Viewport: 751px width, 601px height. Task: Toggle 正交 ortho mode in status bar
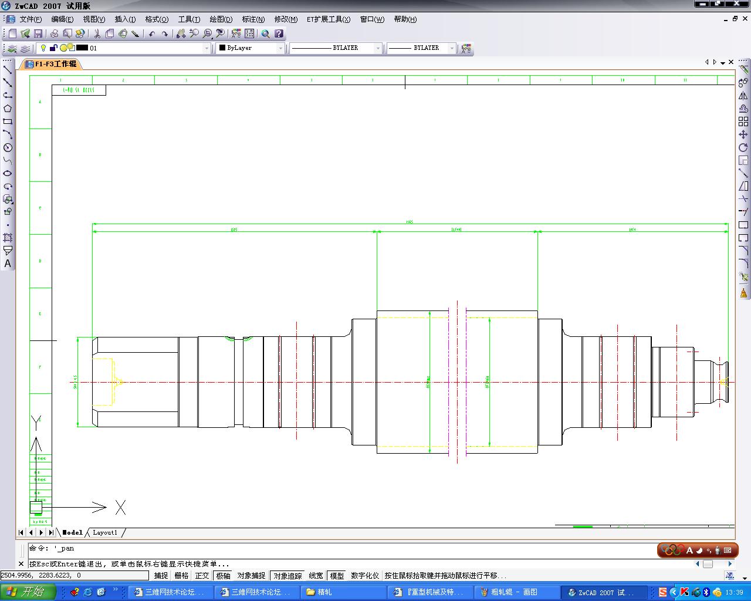point(202,576)
